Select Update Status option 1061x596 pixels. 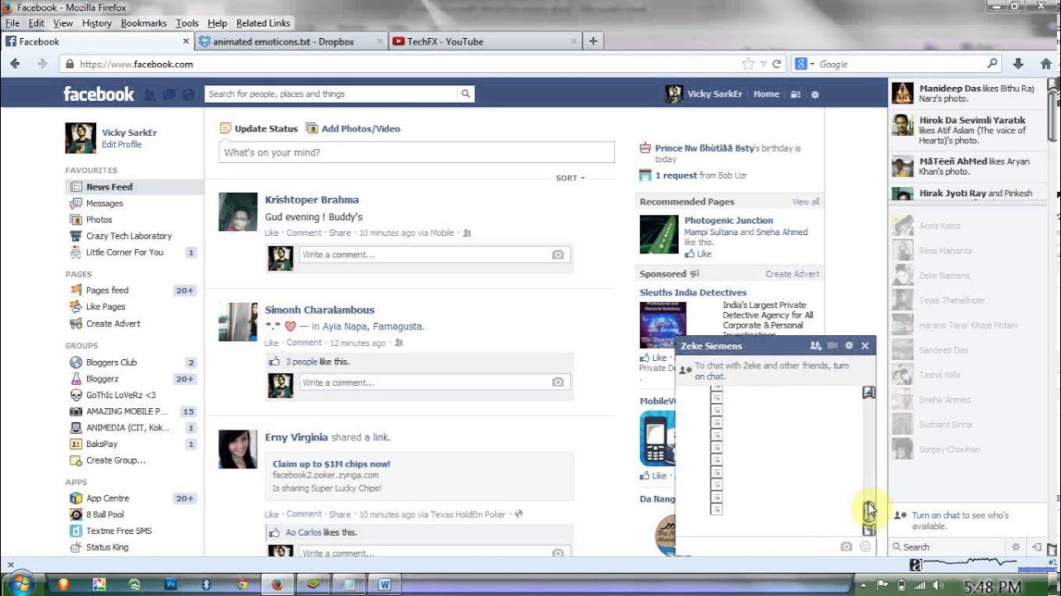click(259, 128)
